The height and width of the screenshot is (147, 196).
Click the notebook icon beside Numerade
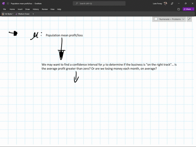tap(156, 19)
